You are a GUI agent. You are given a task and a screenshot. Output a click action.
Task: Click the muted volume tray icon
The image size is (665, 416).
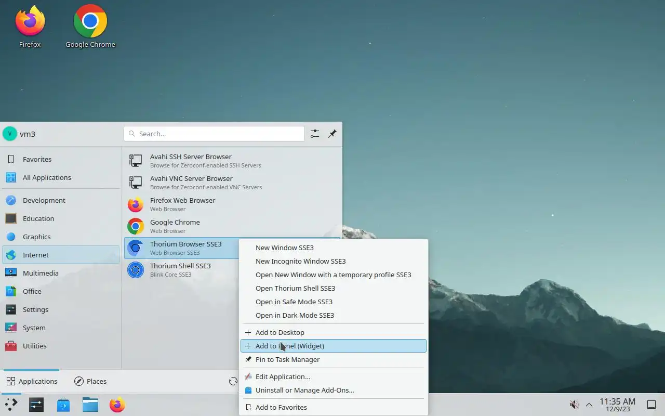pyautogui.click(x=574, y=405)
